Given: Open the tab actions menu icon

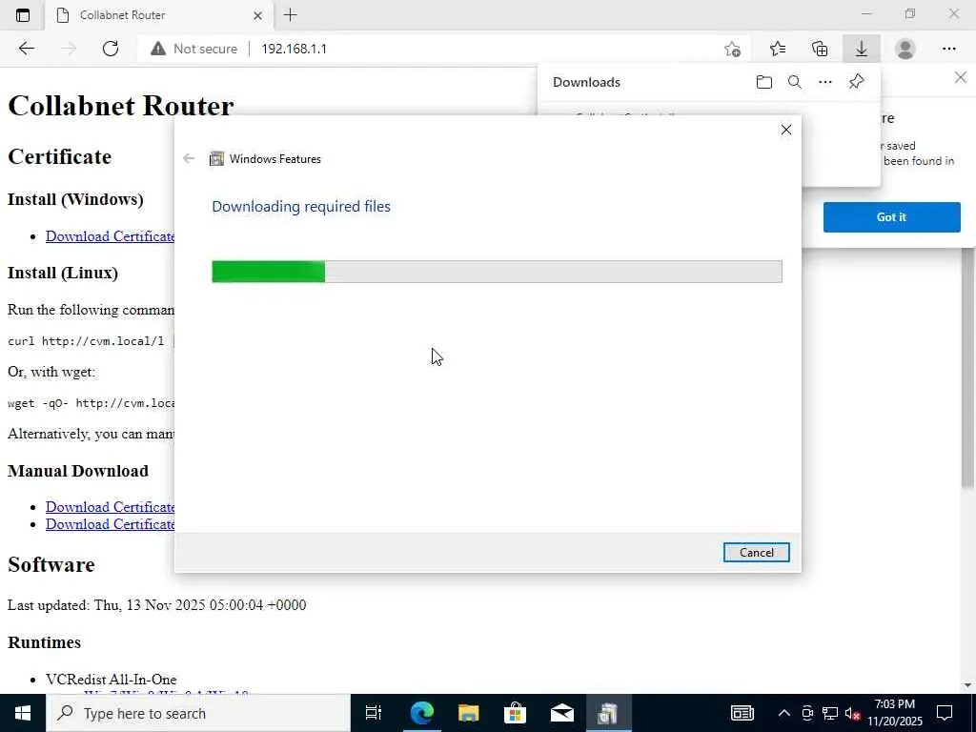Looking at the screenshot, I should (23, 15).
